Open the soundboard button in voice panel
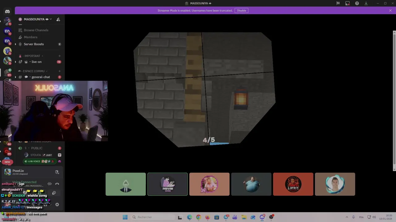396x222 pixels. [54, 193]
